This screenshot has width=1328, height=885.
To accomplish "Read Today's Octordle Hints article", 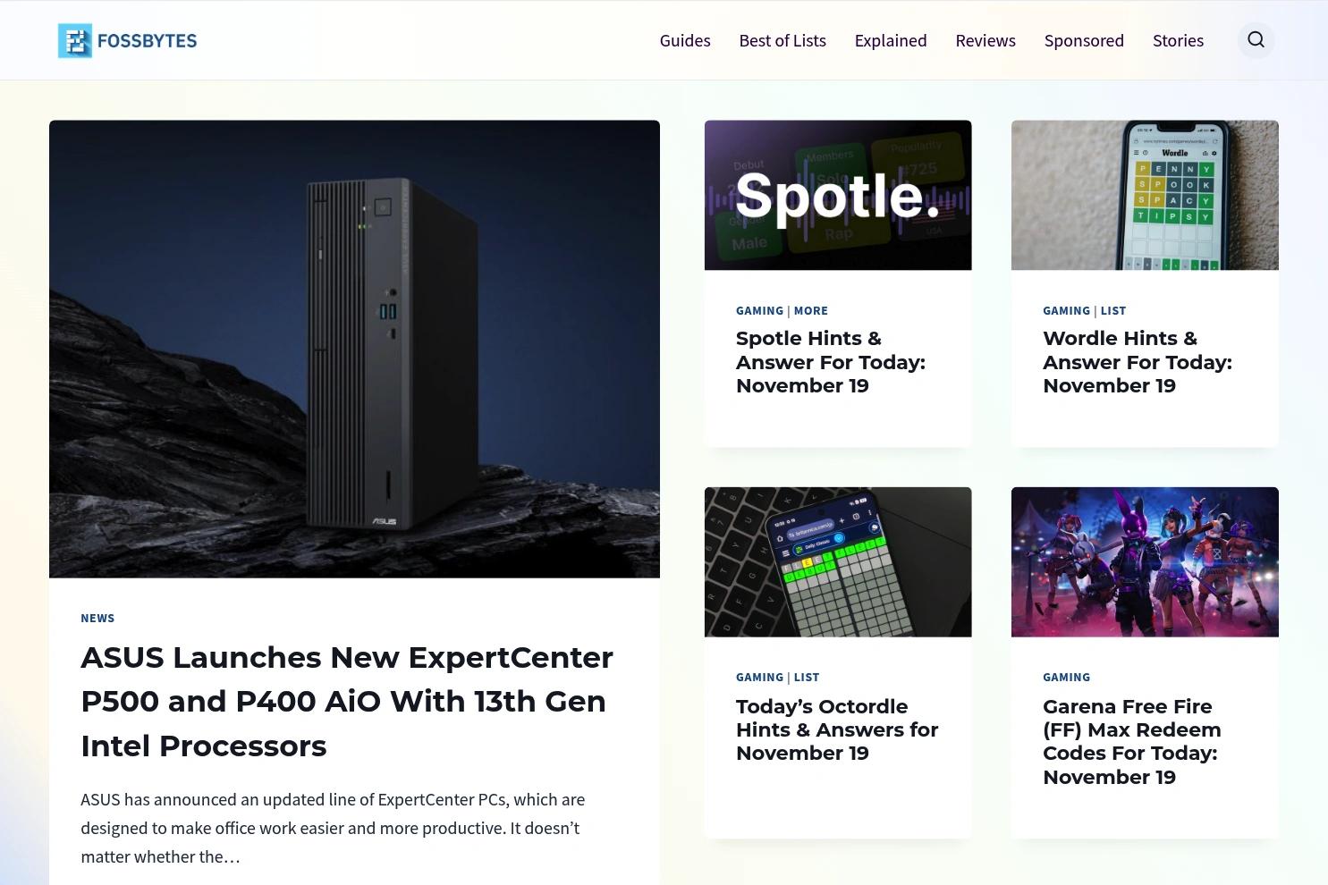I will point(837,729).
